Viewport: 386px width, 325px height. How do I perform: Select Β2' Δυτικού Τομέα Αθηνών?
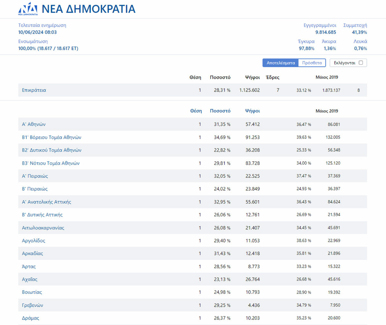click(52, 150)
